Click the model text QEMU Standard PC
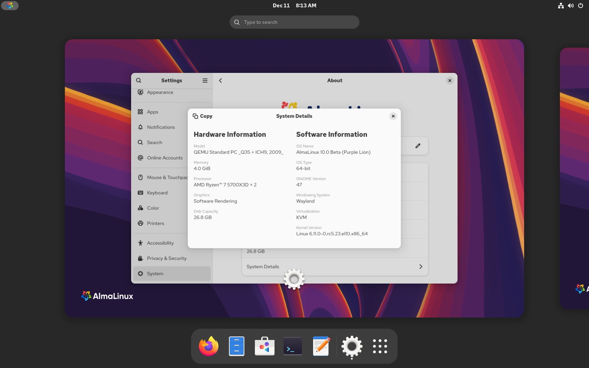Screen dimensions: 589x368 (x=238, y=152)
